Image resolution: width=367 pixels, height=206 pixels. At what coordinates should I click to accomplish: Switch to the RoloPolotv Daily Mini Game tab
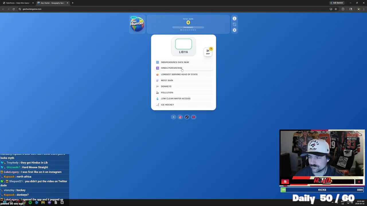pyautogui.click(x=18, y=3)
